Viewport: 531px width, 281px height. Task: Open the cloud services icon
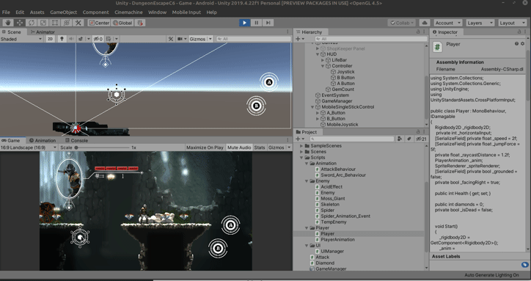425,23
